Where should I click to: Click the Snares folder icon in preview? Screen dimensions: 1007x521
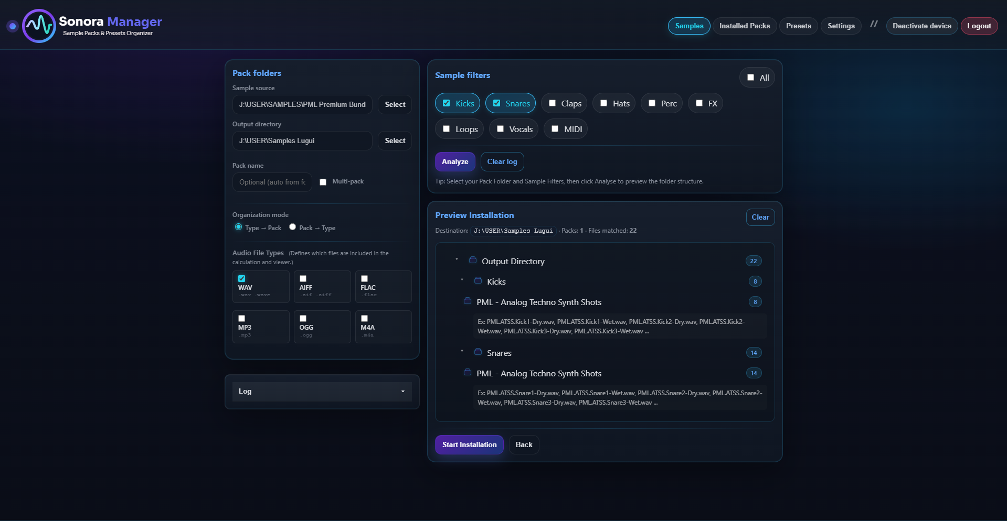click(x=478, y=352)
